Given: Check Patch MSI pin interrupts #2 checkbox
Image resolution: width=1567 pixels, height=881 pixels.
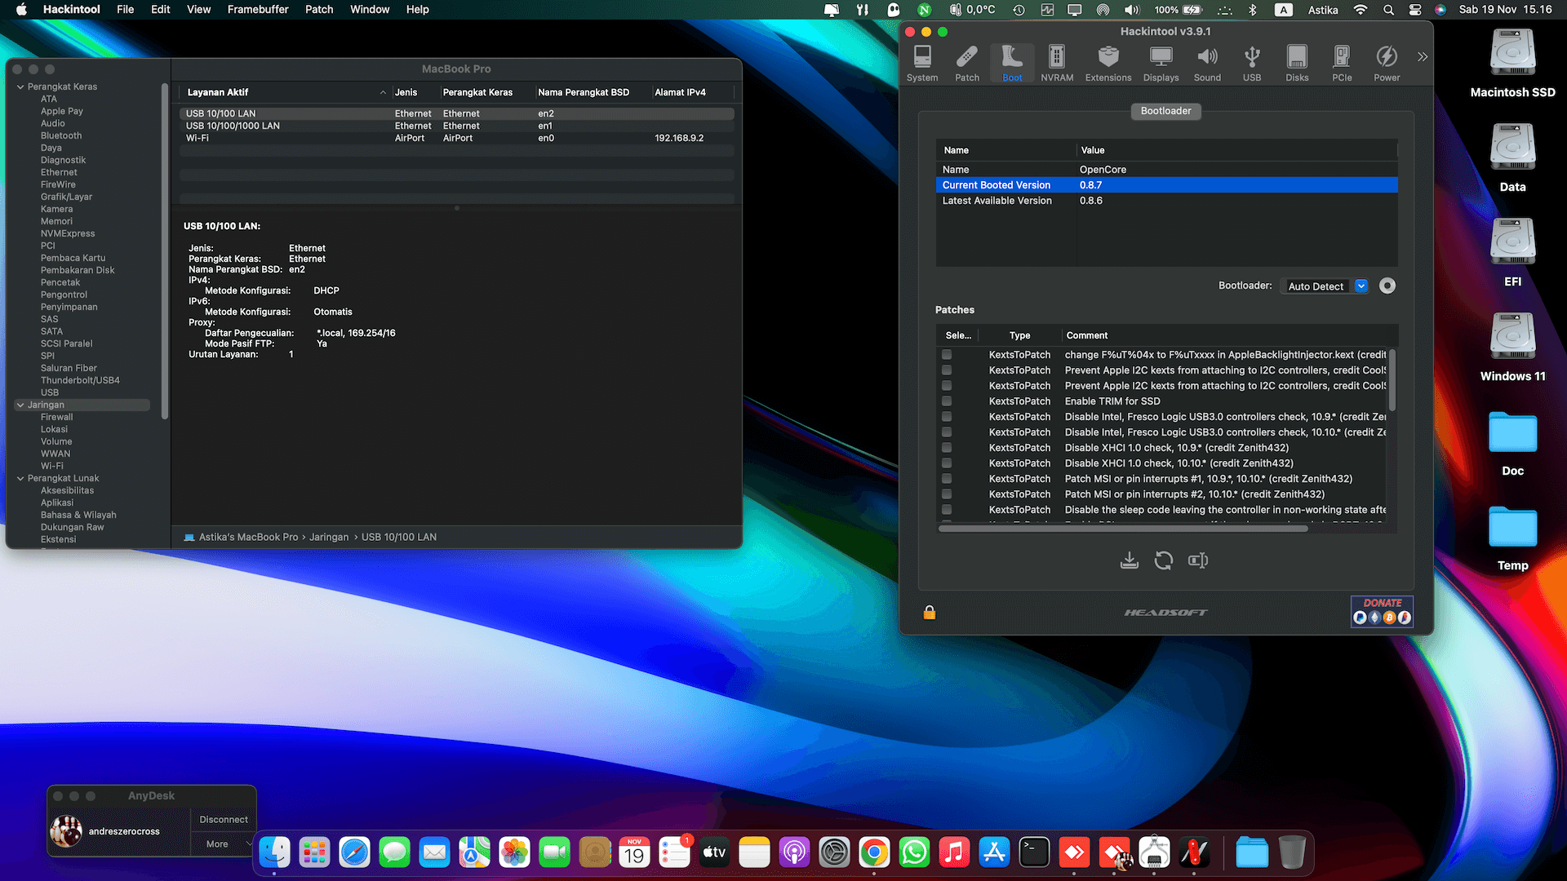Looking at the screenshot, I should pyautogui.click(x=947, y=494).
